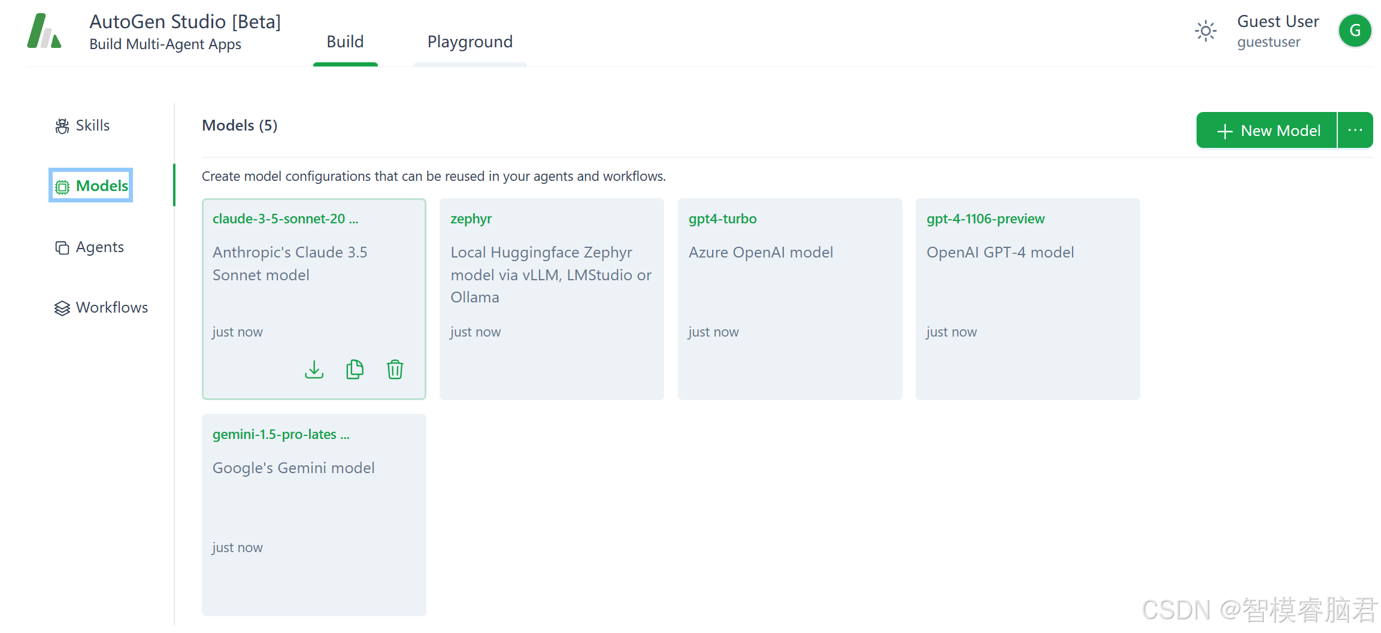
Task: Open the Agents section
Action: click(x=90, y=247)
